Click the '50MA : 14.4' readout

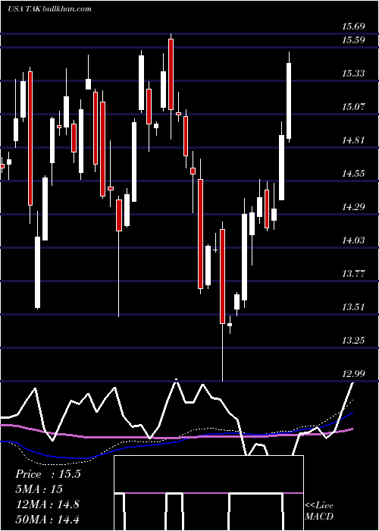(47, 519)
